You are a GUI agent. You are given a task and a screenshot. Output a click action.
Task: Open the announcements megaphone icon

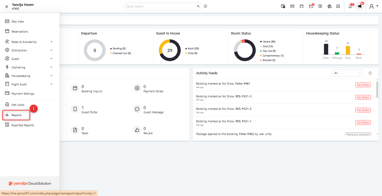360,6
